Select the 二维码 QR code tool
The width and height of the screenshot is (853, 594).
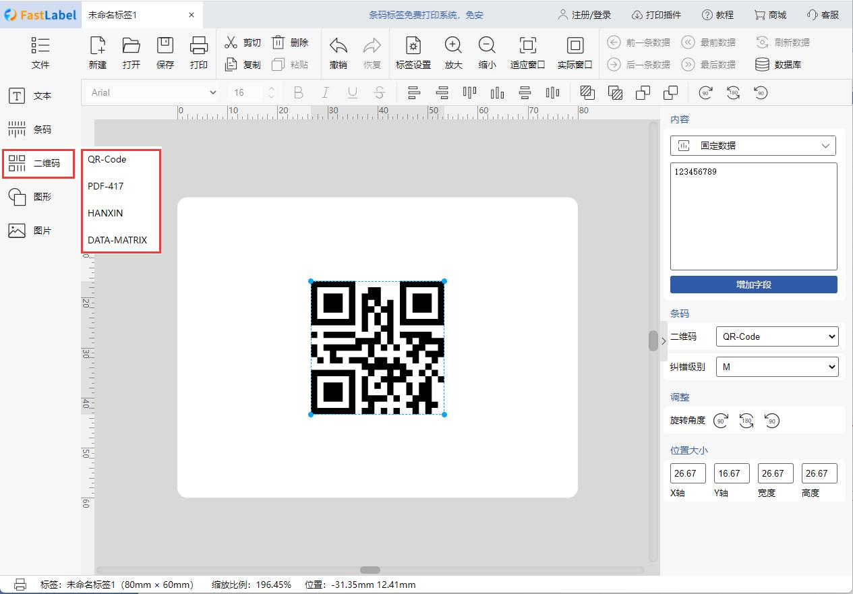tap(38, 163)
